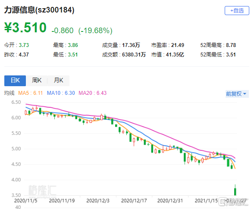Click the price change -0.860

click(x=63, y=31)
